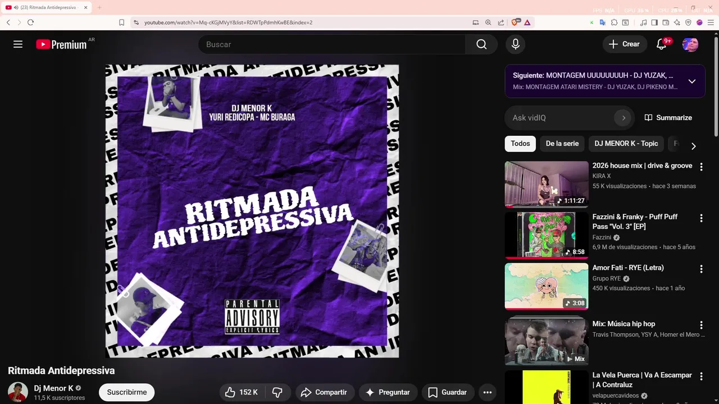The image size is (719, 404).
Task: Open options for La Vela Puerca video
Action: (x=701, y=376)
